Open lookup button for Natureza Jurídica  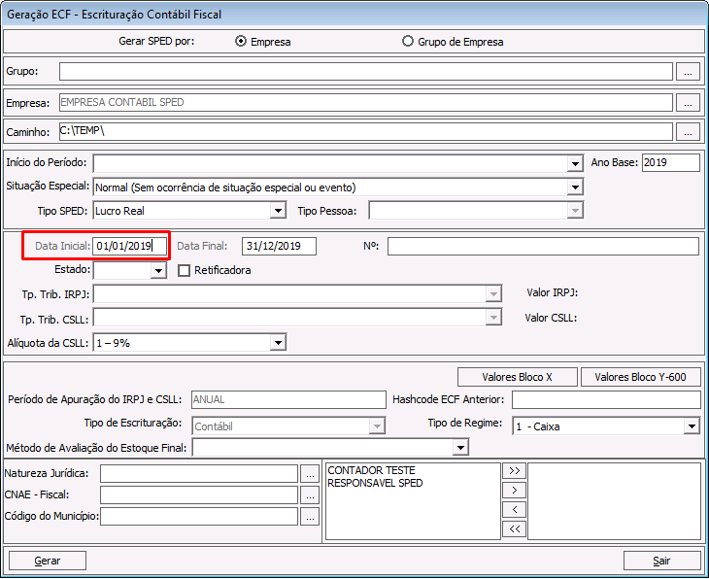click(310, 474)
